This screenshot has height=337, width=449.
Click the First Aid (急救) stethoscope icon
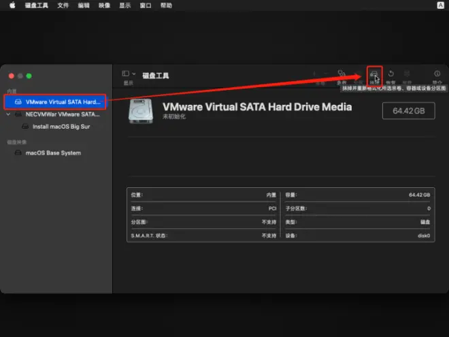tap(342, 74)
